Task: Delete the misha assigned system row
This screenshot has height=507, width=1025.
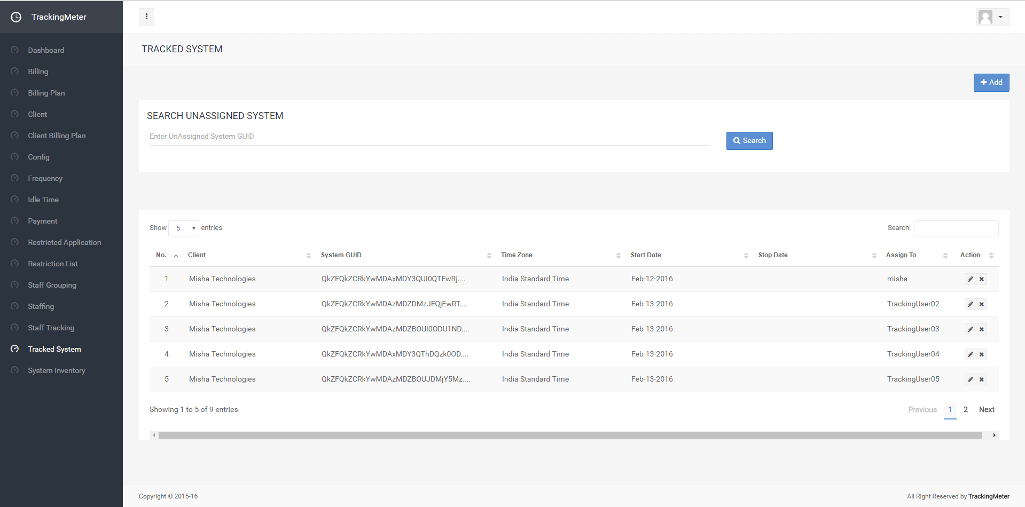Action: [x=981, y=279]
